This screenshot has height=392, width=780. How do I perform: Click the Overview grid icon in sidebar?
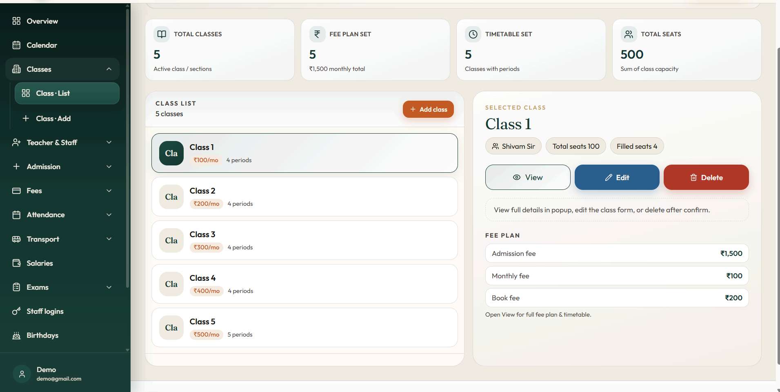(x=16, y=21)
